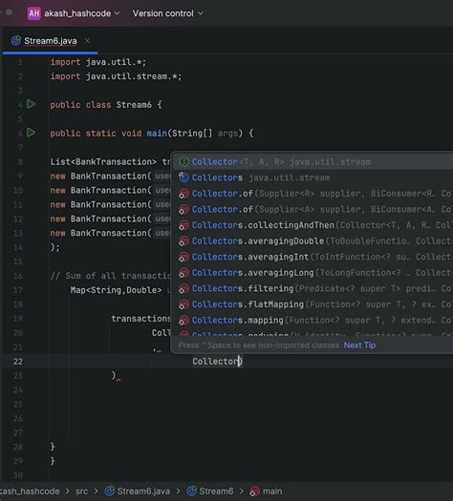This screenshot has width=453, height=501.
Task: Click line number 22 in gutter
Action: (x=18, y=362)
